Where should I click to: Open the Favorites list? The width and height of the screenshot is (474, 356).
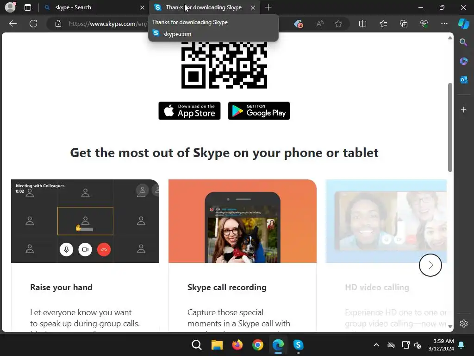(x=383, y=24)
